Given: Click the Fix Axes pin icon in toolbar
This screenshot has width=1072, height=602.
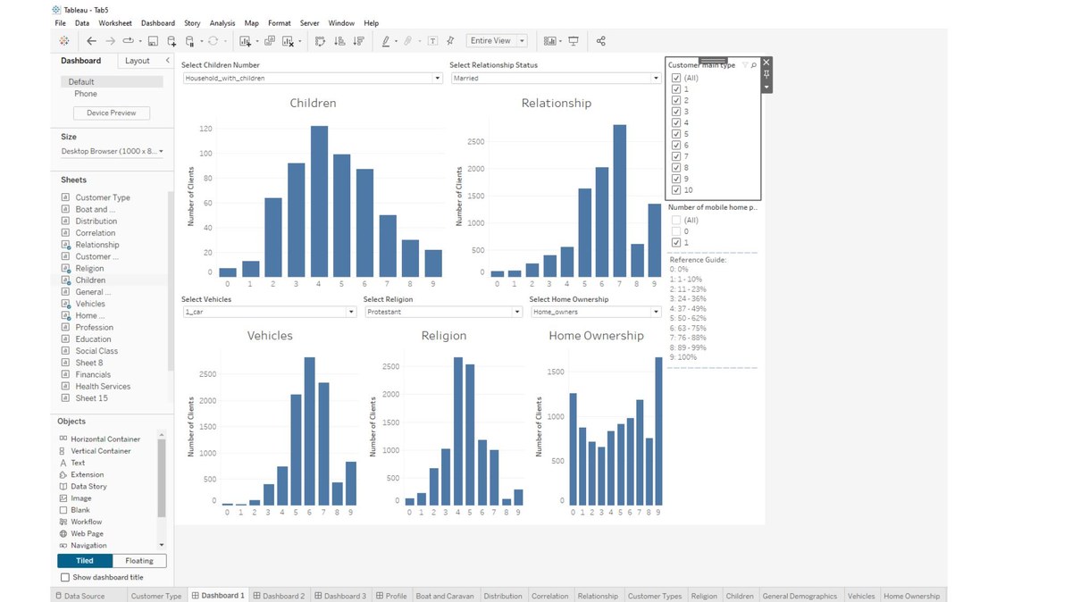Looking at the screenshot, I should coord(450,41).
